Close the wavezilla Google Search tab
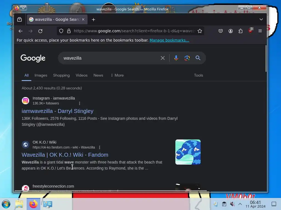Image resolution: width=281 pixels, height=210 pixels. [x=83, y=19]
